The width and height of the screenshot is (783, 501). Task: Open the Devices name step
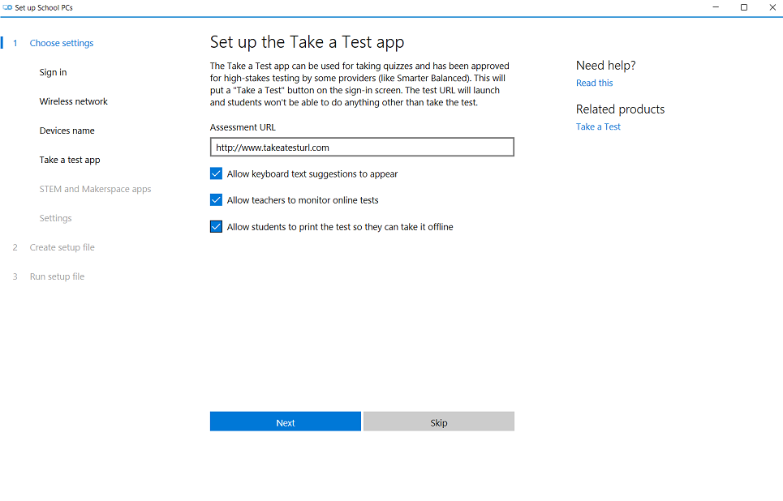(67, 131)
